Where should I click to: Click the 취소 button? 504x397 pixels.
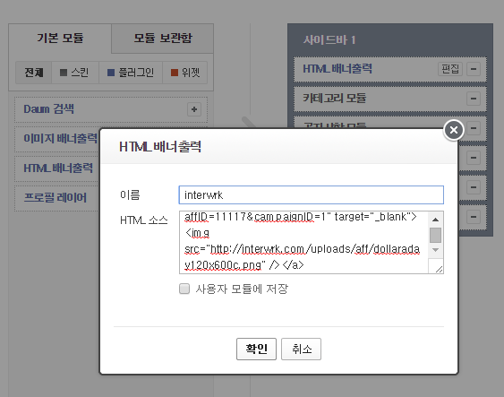[301, 349]
